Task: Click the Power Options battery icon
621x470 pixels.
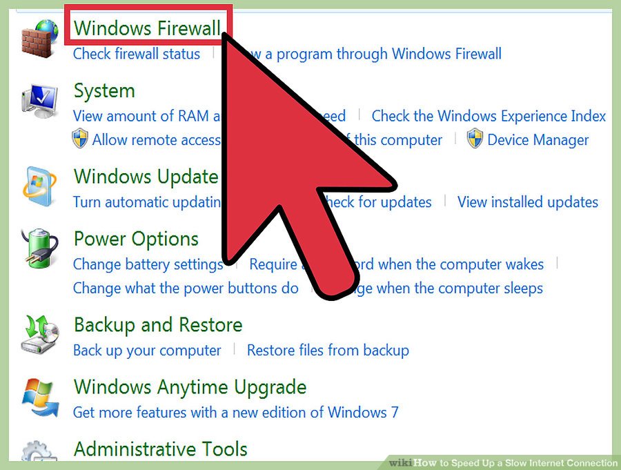Action: coord(39,248)
